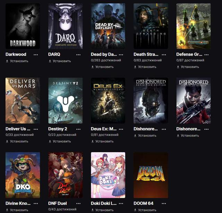Image resolution: width=222 pixels, height=213 pixels.
Task: View '0/23 достижений' achievements
Action: coord(62,135)
